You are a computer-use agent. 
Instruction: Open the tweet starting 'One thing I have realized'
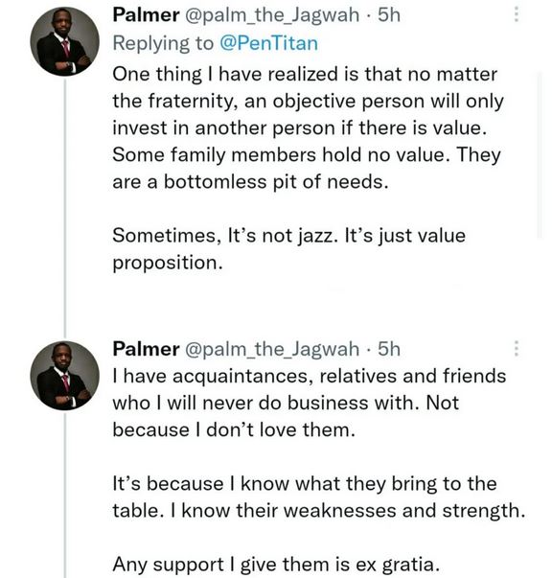pyautogui.click(x=308, y=127)
